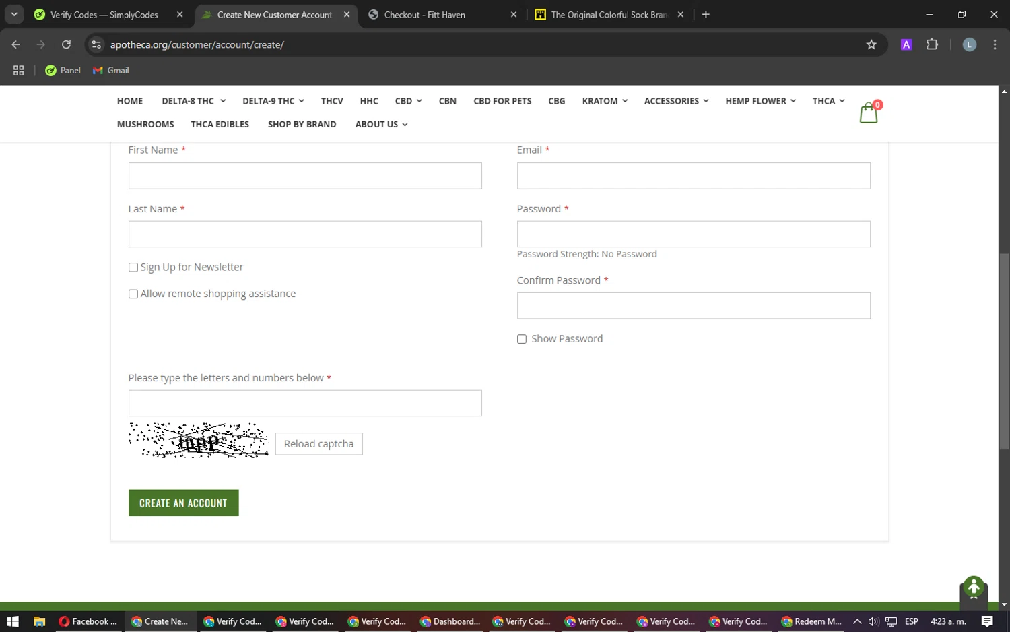Open the CBG menu item
This screenshot has width=1010, height=632.
[557, 101]
